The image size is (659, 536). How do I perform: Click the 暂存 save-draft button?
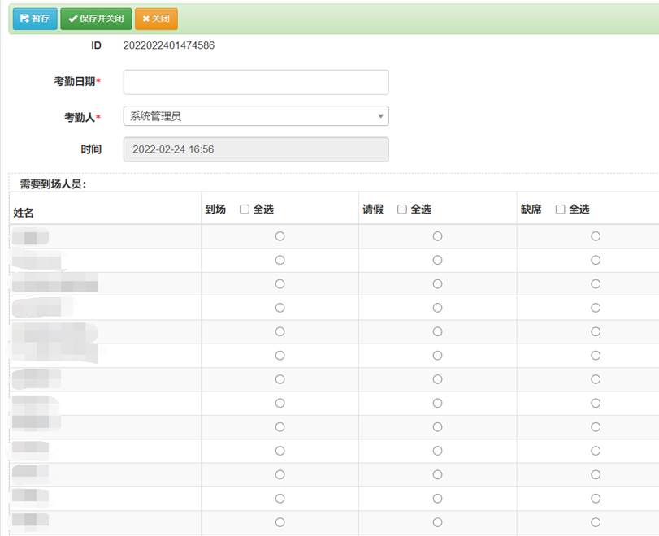pyautogui.click(x=35, y=19)
